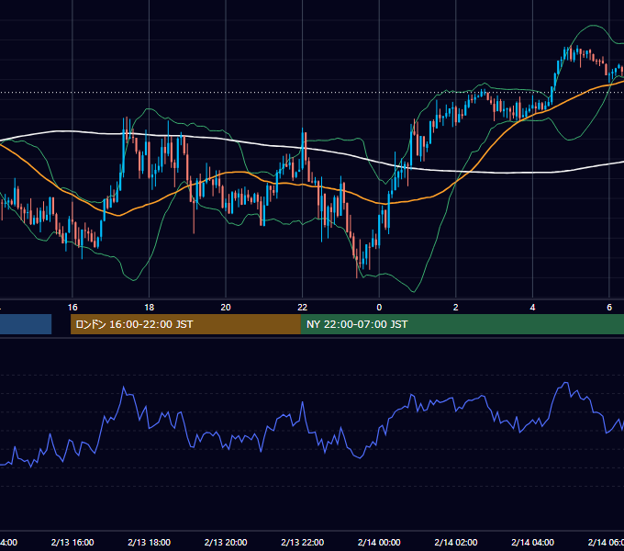Click the 0 hour label on the upper axis

(x=379, y=308)
